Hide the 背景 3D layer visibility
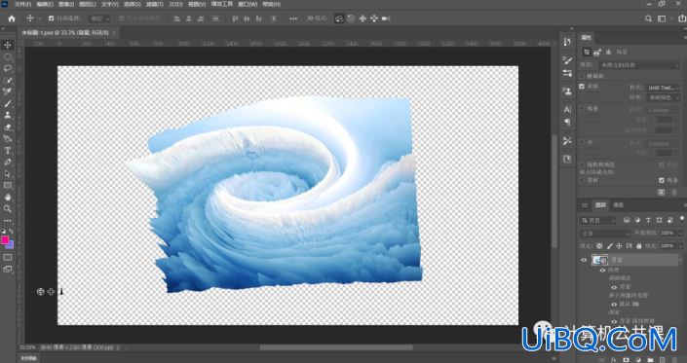The width and height of the screenshot is (687, 363). click(584, 260)
